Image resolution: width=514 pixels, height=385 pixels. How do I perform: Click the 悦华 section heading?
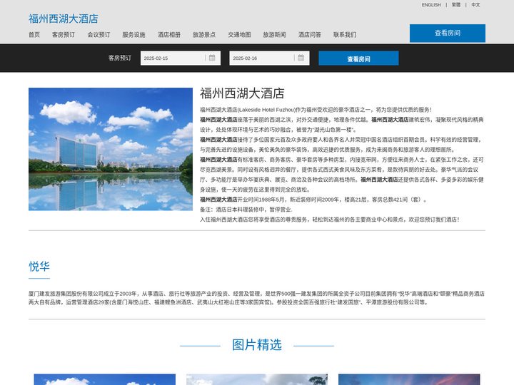(x=39, y=267)
